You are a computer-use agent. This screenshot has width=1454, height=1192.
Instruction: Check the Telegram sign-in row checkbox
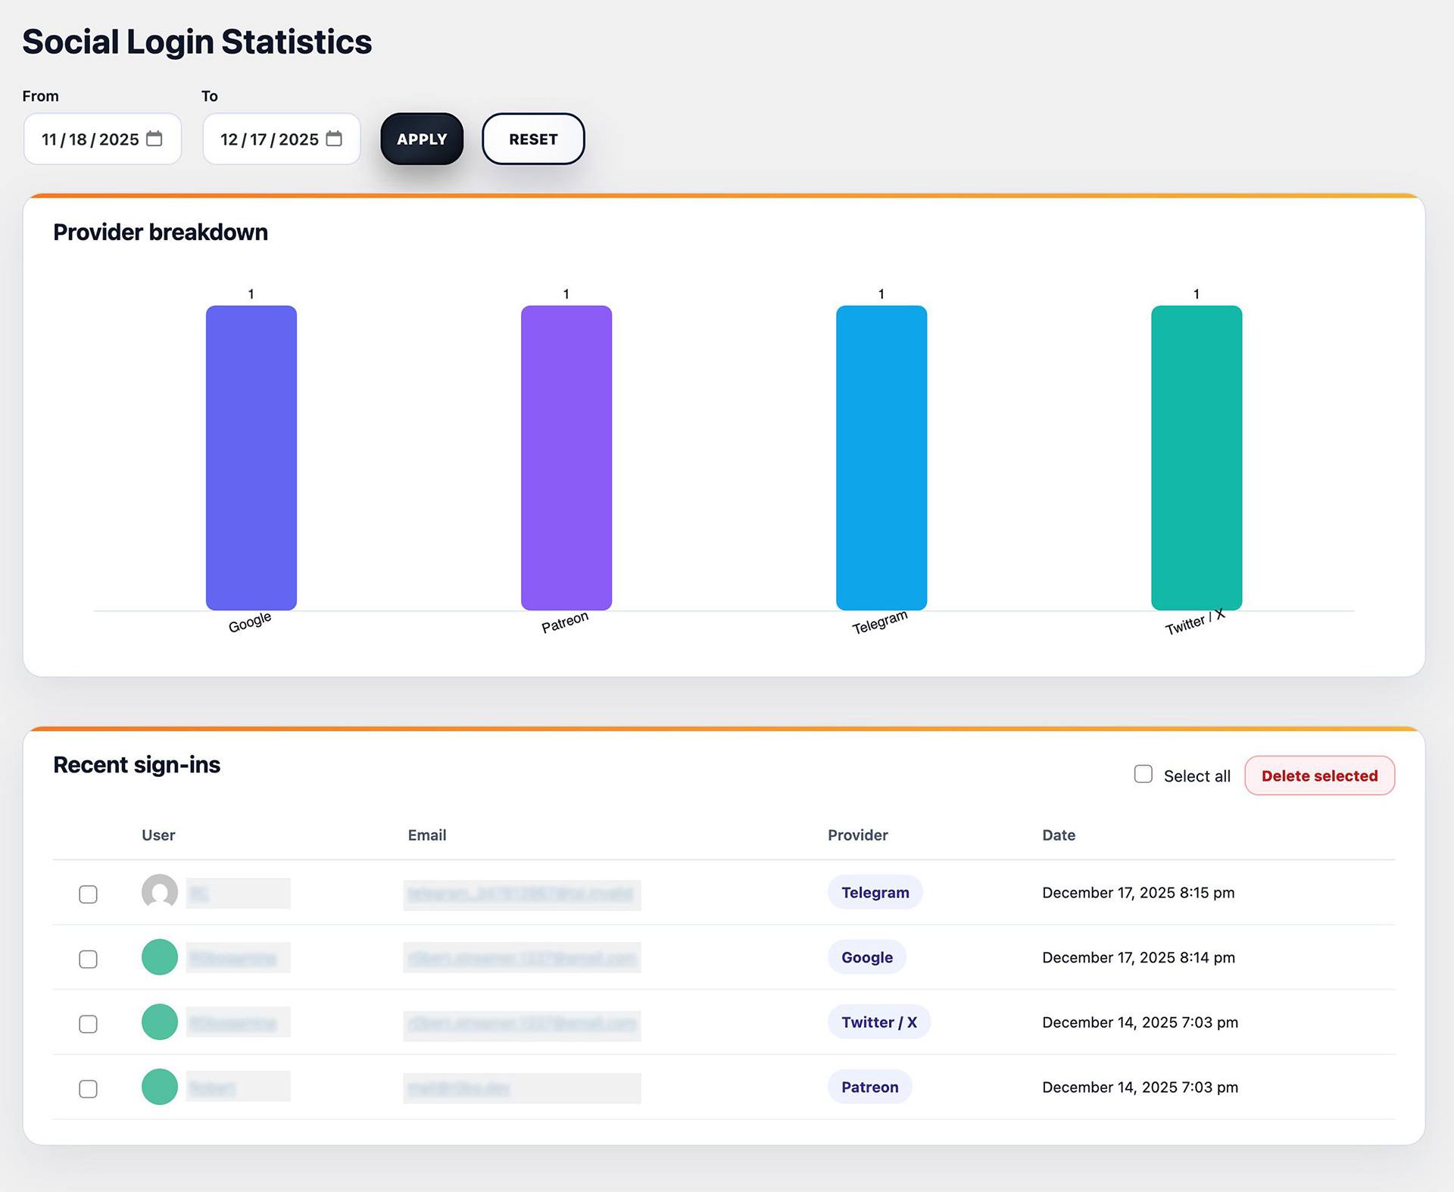click(x=89, y=894)
